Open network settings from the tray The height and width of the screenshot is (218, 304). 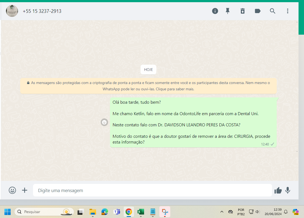pos(251,212)
